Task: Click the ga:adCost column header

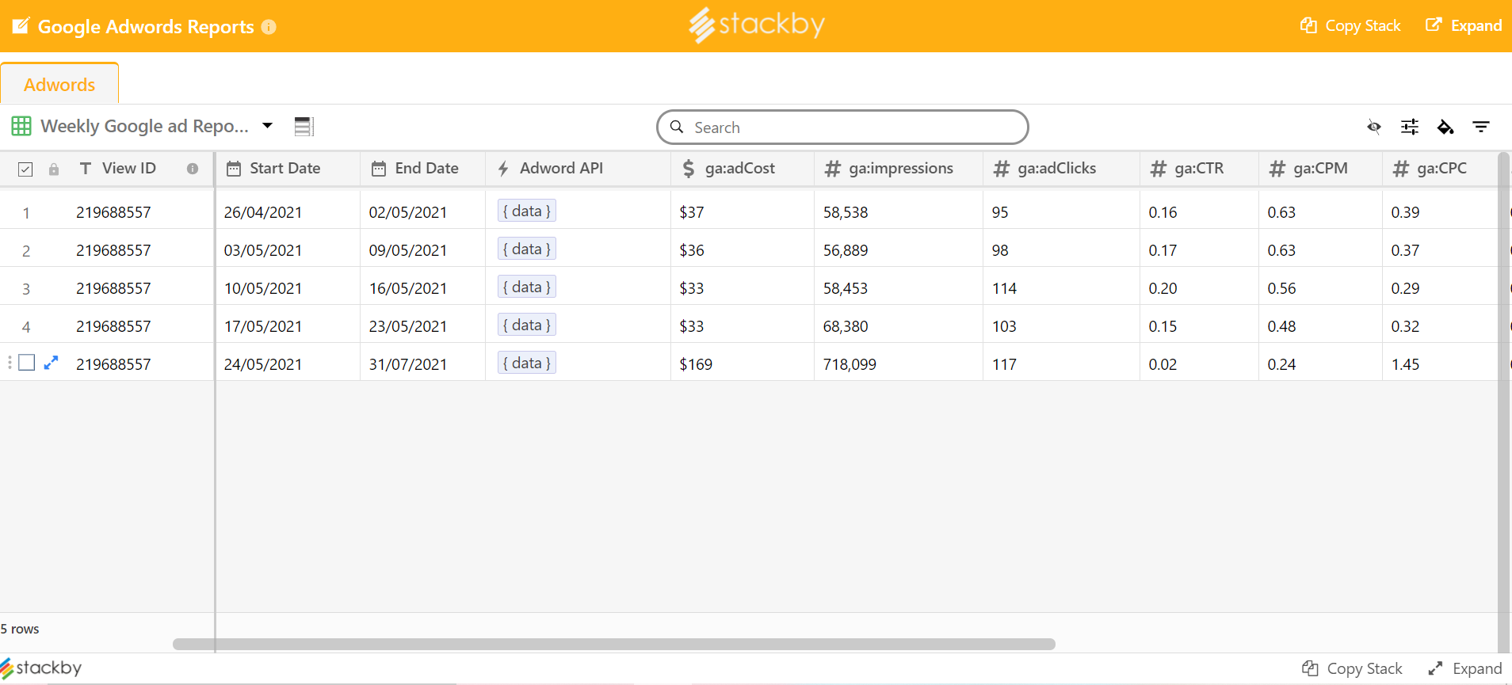Action: coord(743,168)
